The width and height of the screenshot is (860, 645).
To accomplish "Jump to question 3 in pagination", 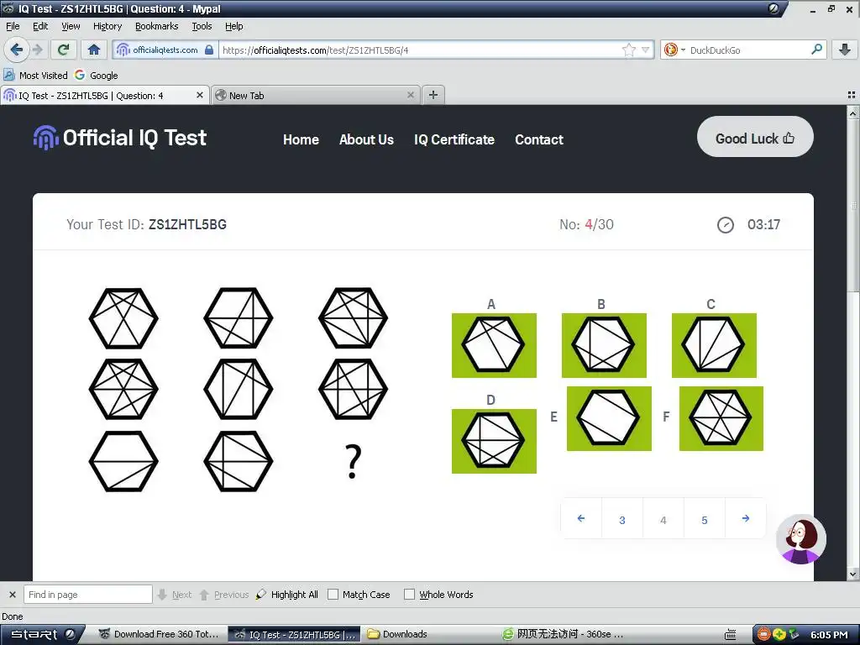I will [x=622, y=519].
